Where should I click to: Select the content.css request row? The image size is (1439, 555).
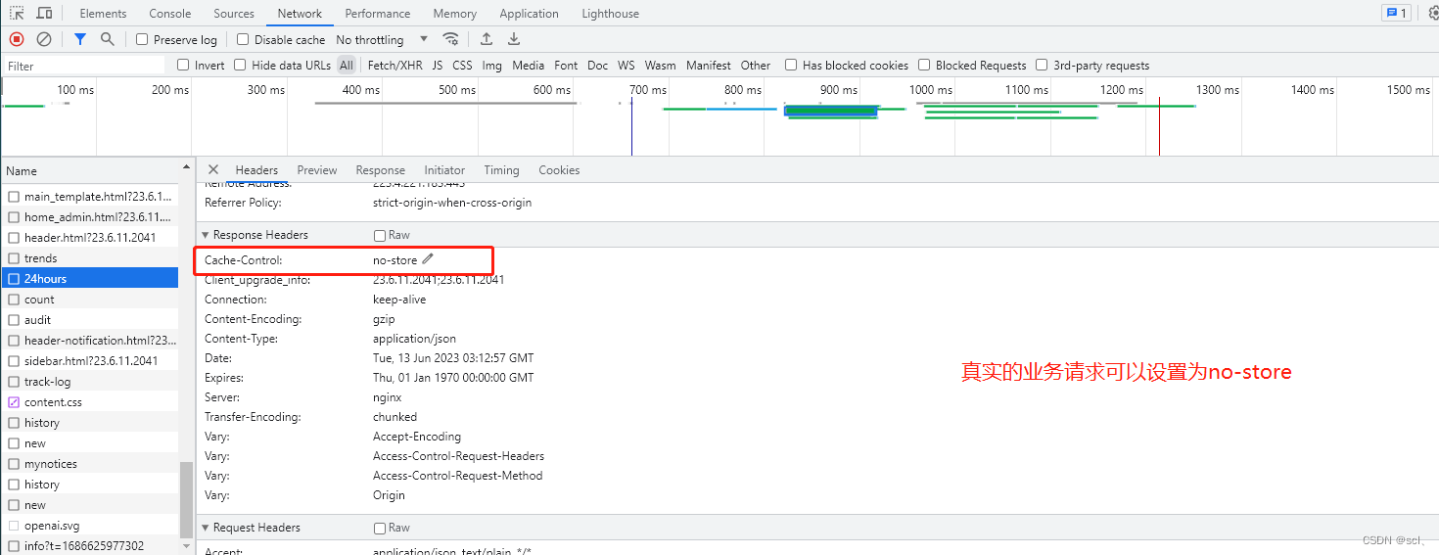[x=90, y=402]
